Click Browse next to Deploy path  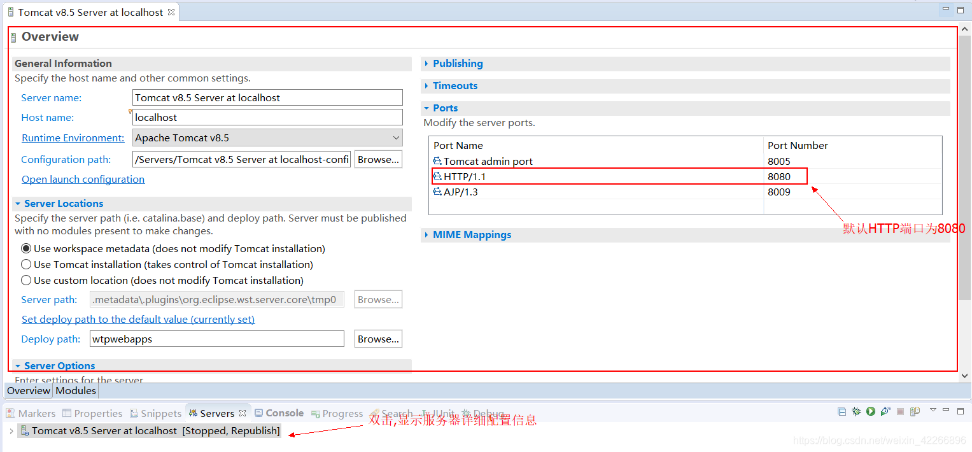(378, 339)
